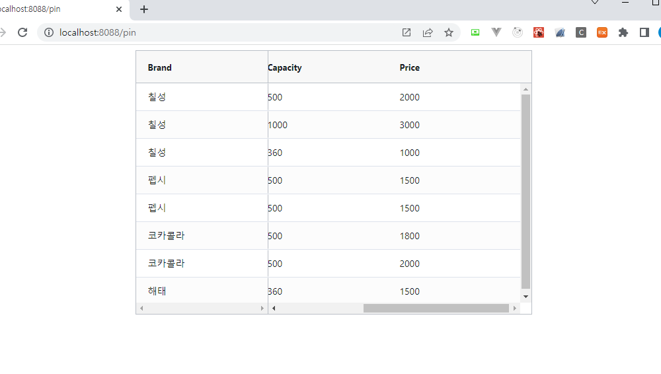Click the orange EX extension icon

[x=602, y=32]
